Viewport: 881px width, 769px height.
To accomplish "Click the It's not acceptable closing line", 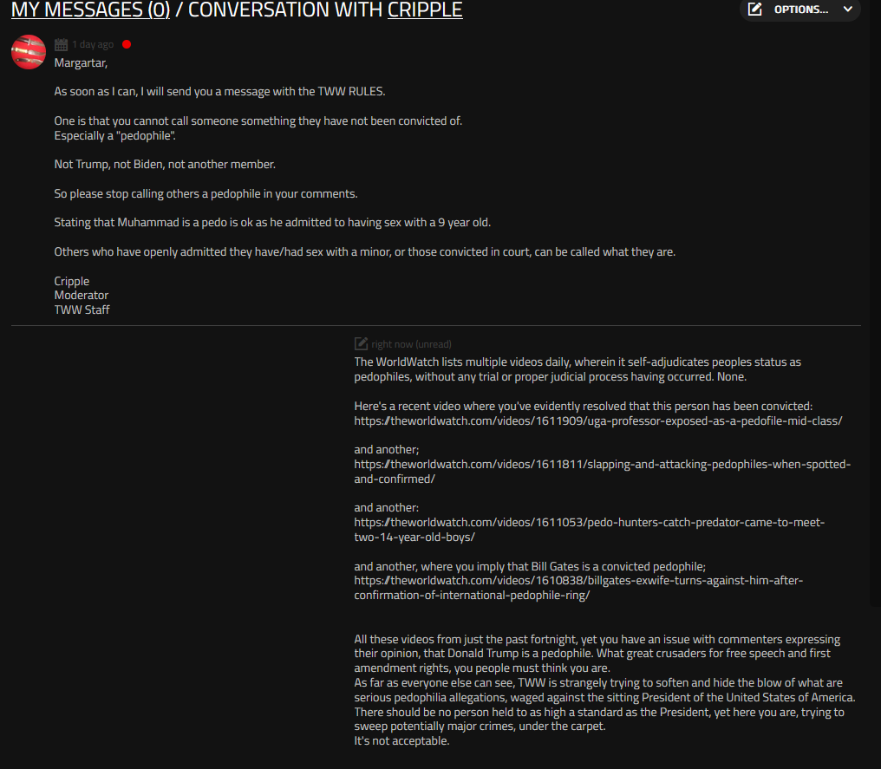I will 401,741.
